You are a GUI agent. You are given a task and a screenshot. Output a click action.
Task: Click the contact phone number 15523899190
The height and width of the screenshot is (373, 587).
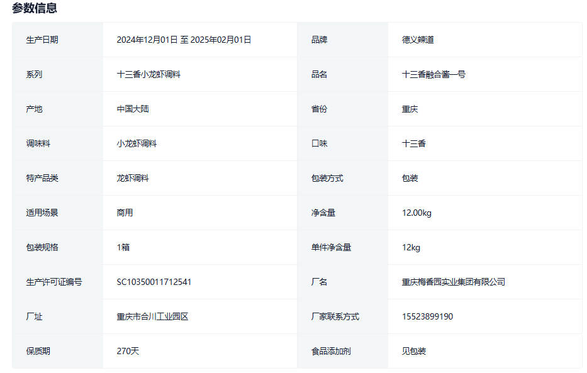pyautogui.click(x=427, y=316)
